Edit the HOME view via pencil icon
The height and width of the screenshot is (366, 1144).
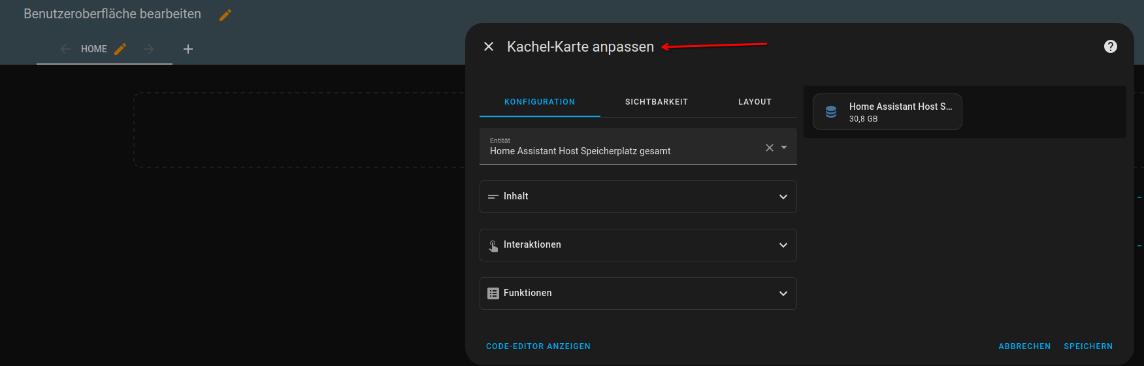coord(120,49)
